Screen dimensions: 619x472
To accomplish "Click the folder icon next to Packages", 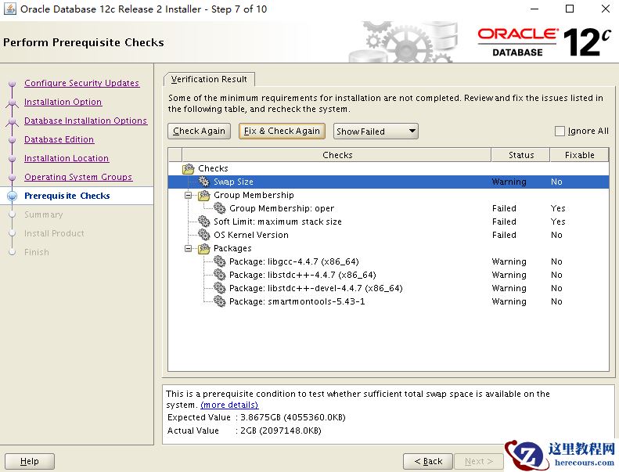I will point(204,248).
